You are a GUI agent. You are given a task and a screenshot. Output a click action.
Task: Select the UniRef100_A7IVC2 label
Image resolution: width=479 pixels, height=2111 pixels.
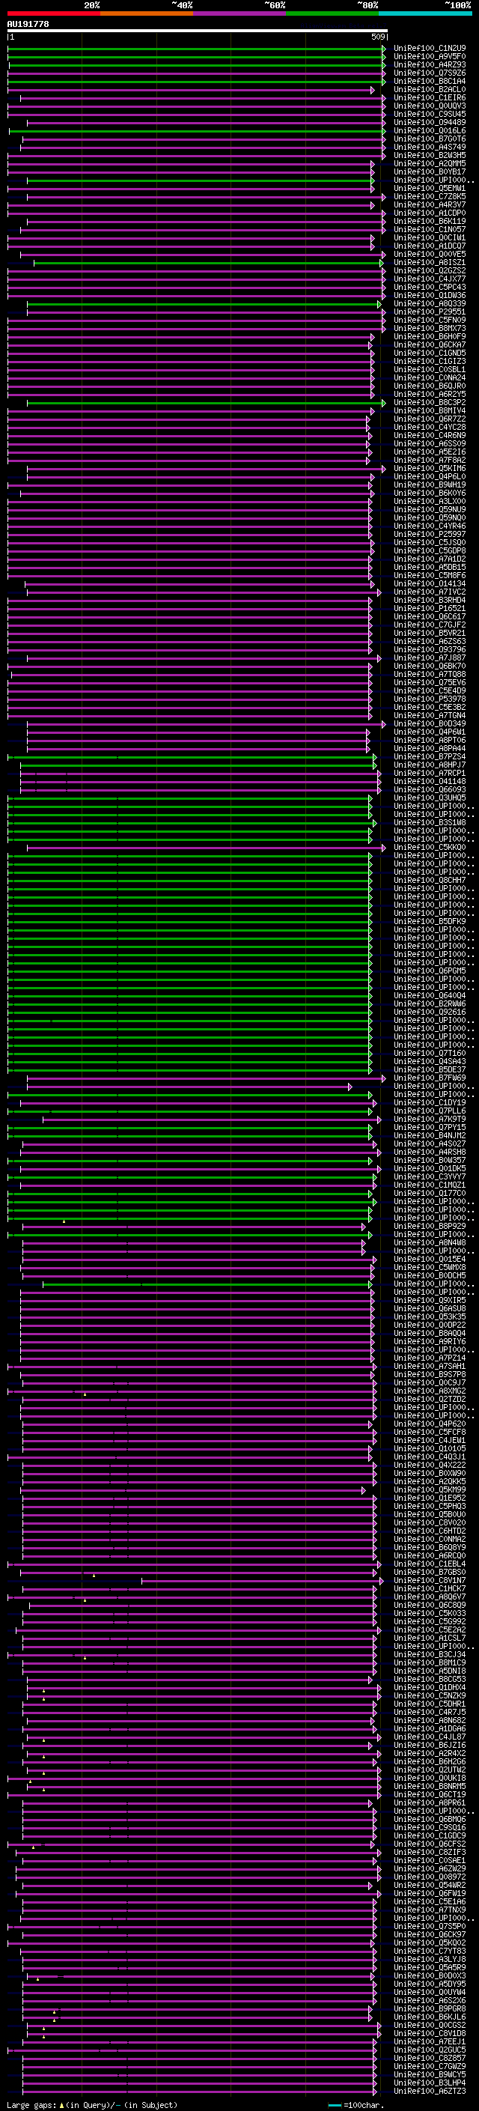tap(430, 592)
